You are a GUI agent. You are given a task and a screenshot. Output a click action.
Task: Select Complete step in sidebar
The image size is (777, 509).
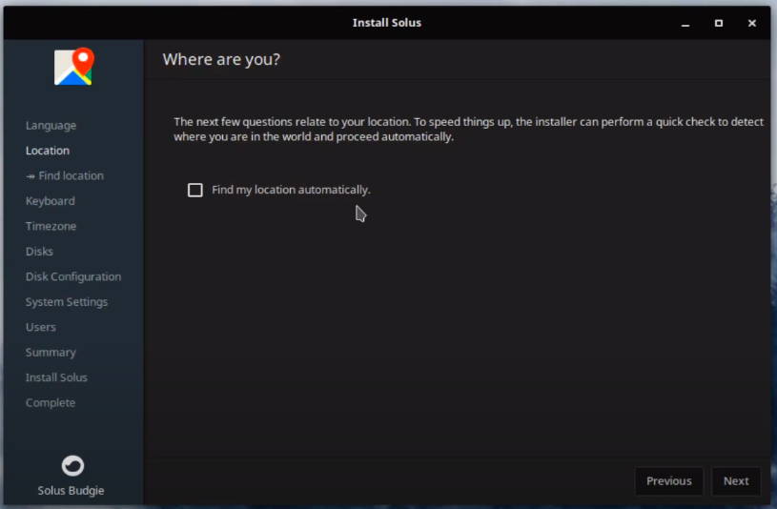click(51, 403)
